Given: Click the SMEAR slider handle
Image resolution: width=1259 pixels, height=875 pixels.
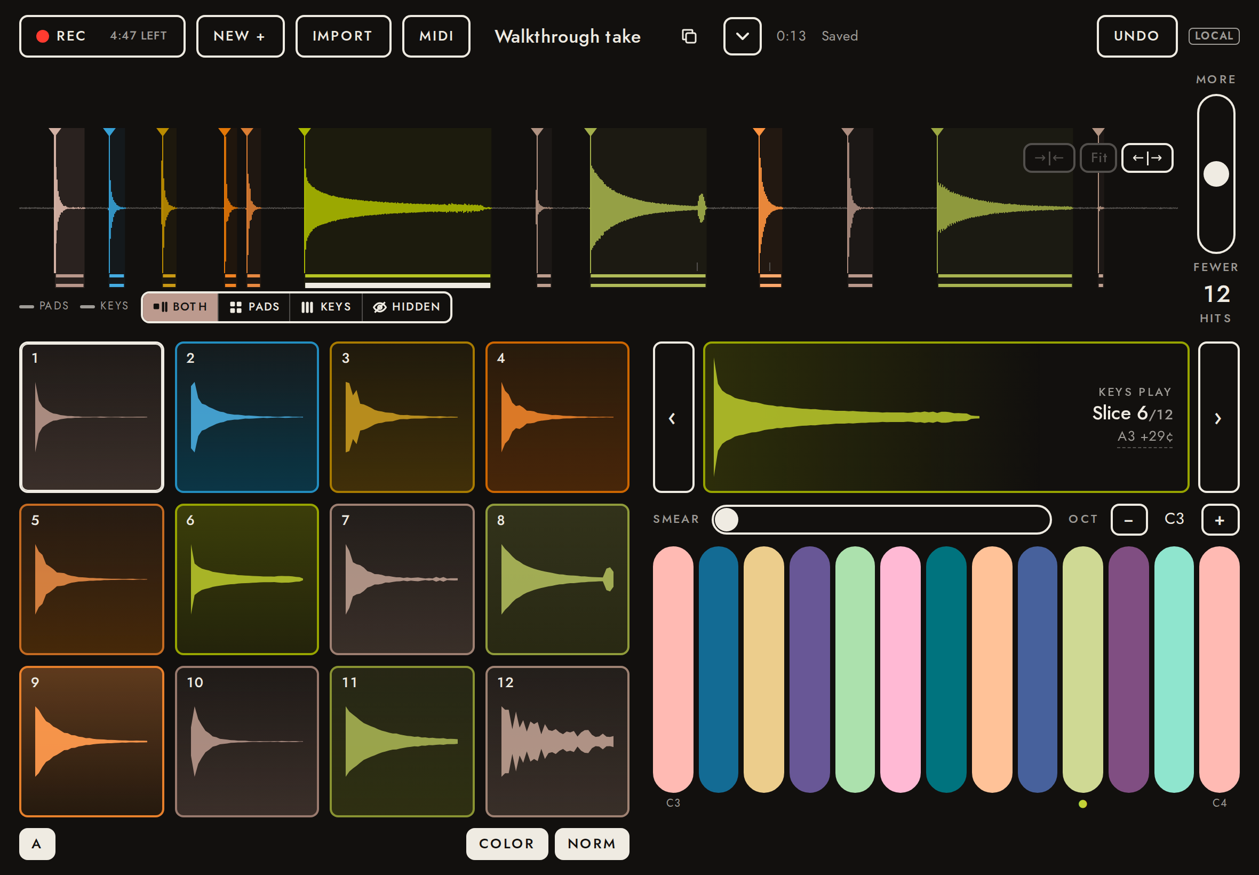Looking at the screenshot, I should point(727,520).
